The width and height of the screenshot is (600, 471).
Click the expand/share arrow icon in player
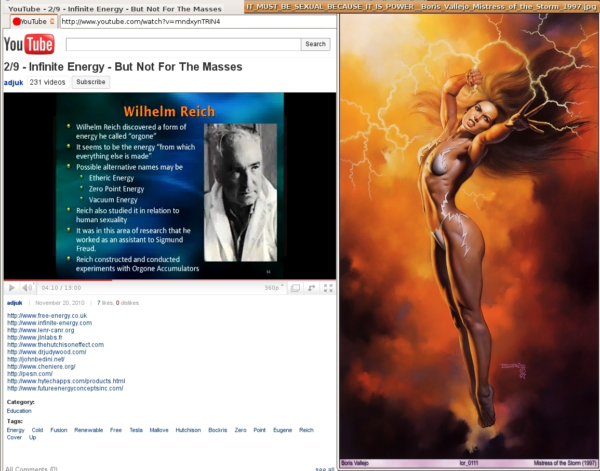coord(312,288)
